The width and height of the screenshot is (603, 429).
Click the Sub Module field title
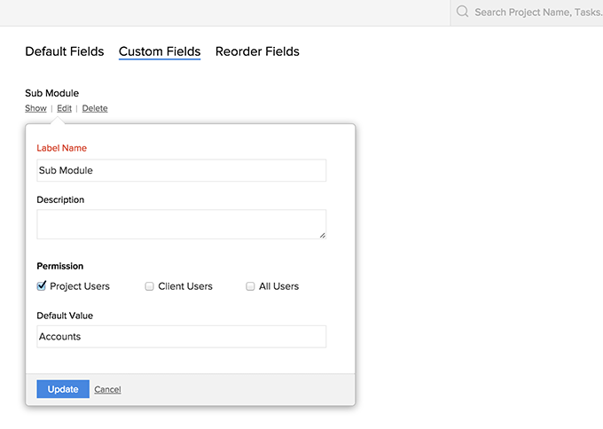click(52, 93)
